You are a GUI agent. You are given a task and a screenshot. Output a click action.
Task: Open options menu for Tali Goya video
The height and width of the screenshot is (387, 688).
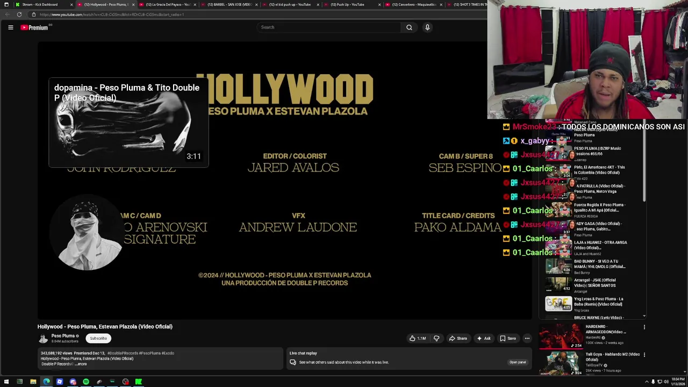[x=644, y=355]
